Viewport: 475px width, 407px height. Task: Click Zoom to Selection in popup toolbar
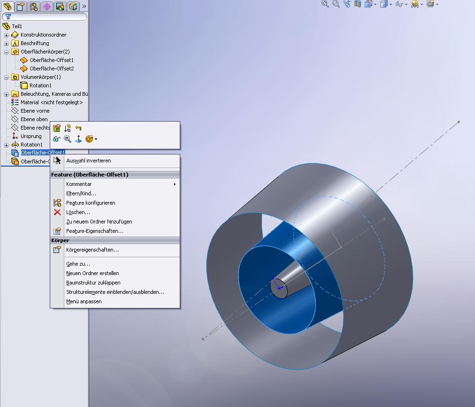tap(68, 139)
